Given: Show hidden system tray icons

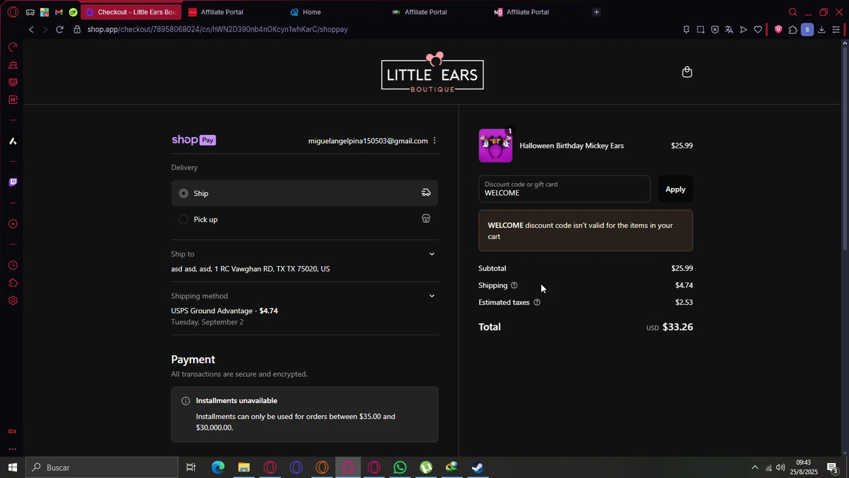Looking at the screenshot, I should point(754,467).
